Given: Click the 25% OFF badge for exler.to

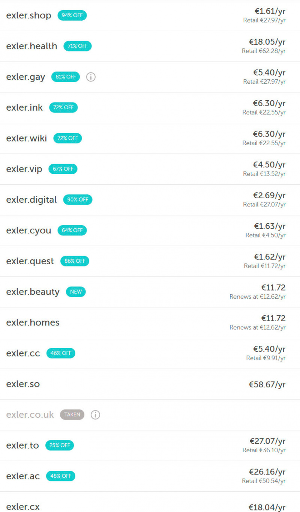Looking at the screenshot, I should (x=60, y=446).
